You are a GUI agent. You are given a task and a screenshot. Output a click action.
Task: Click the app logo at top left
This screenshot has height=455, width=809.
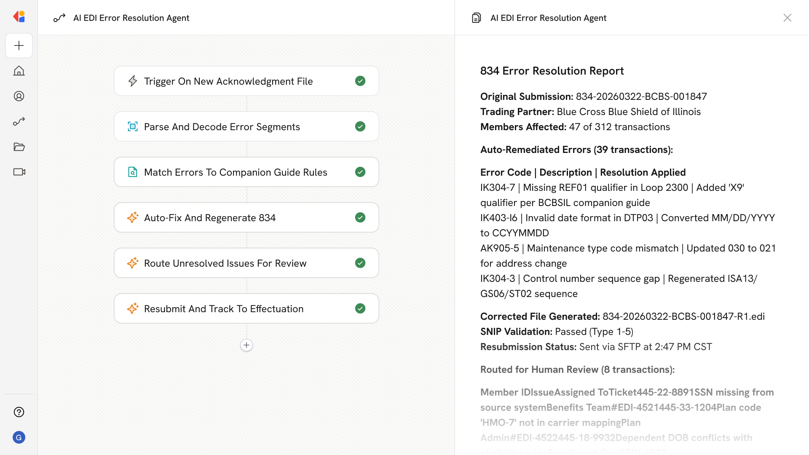pyautogui.click(x=19, y=17)
